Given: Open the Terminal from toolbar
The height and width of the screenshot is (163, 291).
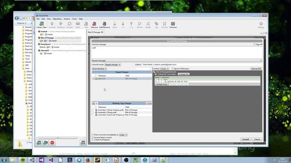Looking at the screenshot, I should point(173,24).
